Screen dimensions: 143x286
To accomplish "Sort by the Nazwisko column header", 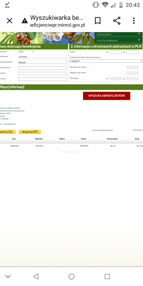I will point(39,139).
